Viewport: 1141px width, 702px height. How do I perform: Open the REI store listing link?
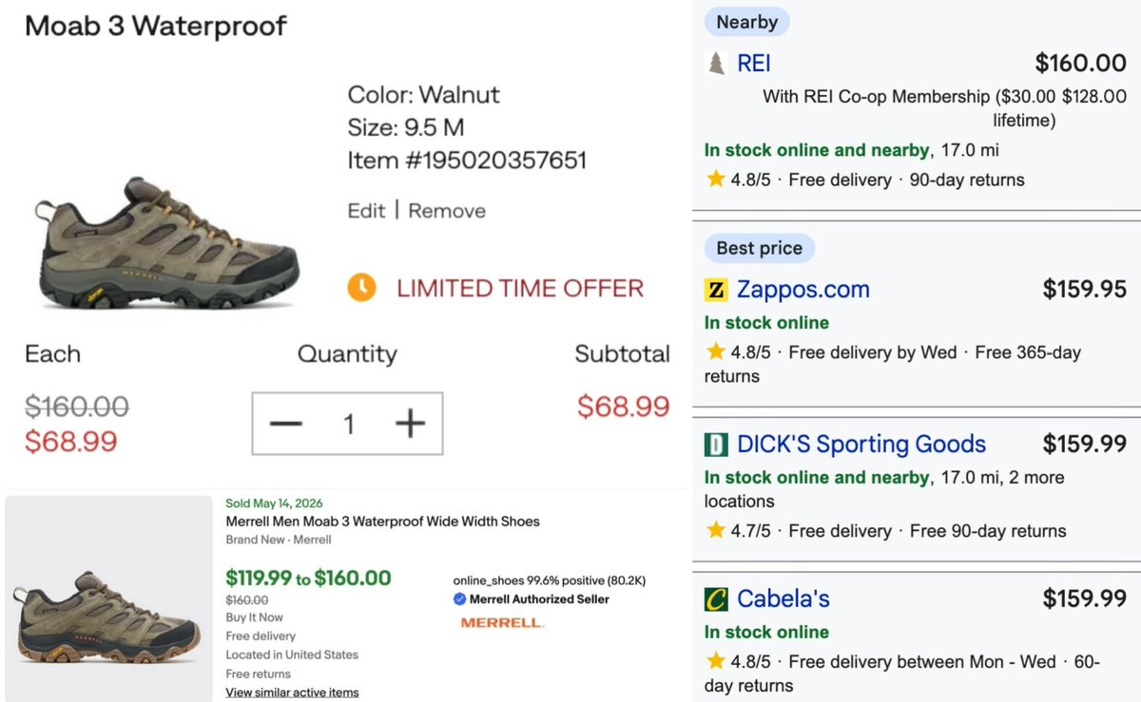pyautogui.click(x=754, y=64)
